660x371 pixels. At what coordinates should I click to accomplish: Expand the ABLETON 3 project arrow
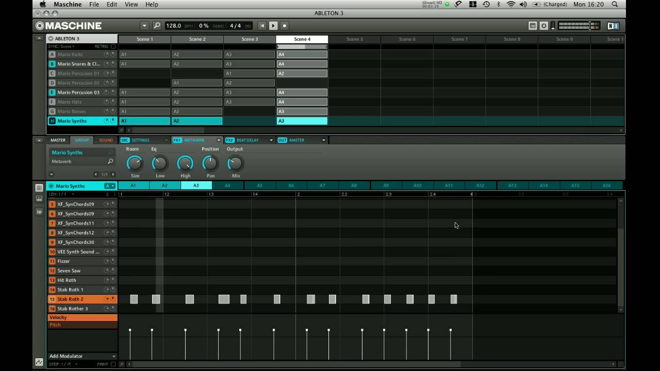(51, 39)
